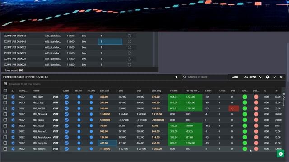Sort by v_min column header
Screen dimensions: 289x162
[208, 91]
